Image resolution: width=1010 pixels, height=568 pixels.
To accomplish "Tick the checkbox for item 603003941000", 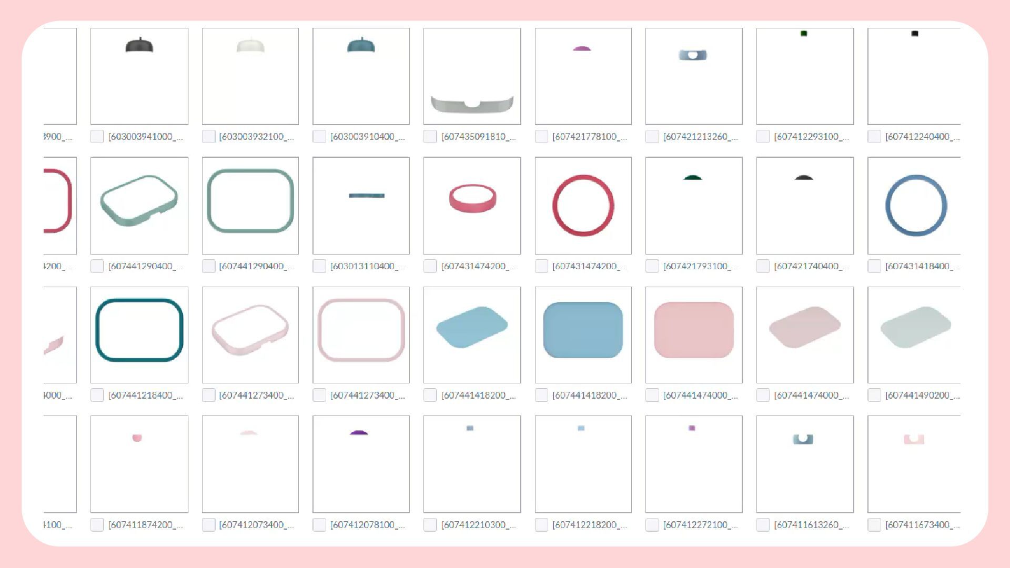I will pyautogui.click(x=97, y=137).
